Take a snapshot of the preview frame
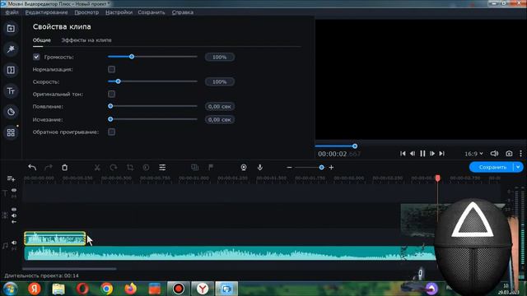 coord(509,154)
